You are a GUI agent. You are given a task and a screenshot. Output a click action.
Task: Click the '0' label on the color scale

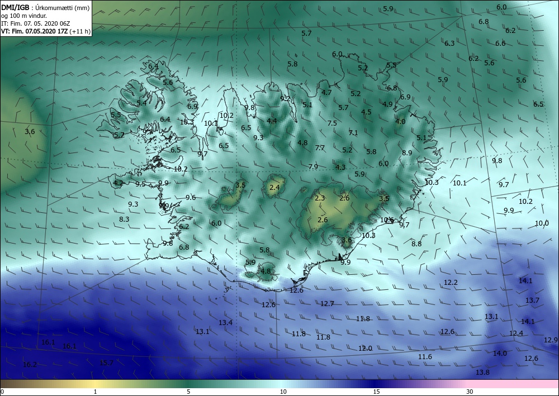point(2,392)
